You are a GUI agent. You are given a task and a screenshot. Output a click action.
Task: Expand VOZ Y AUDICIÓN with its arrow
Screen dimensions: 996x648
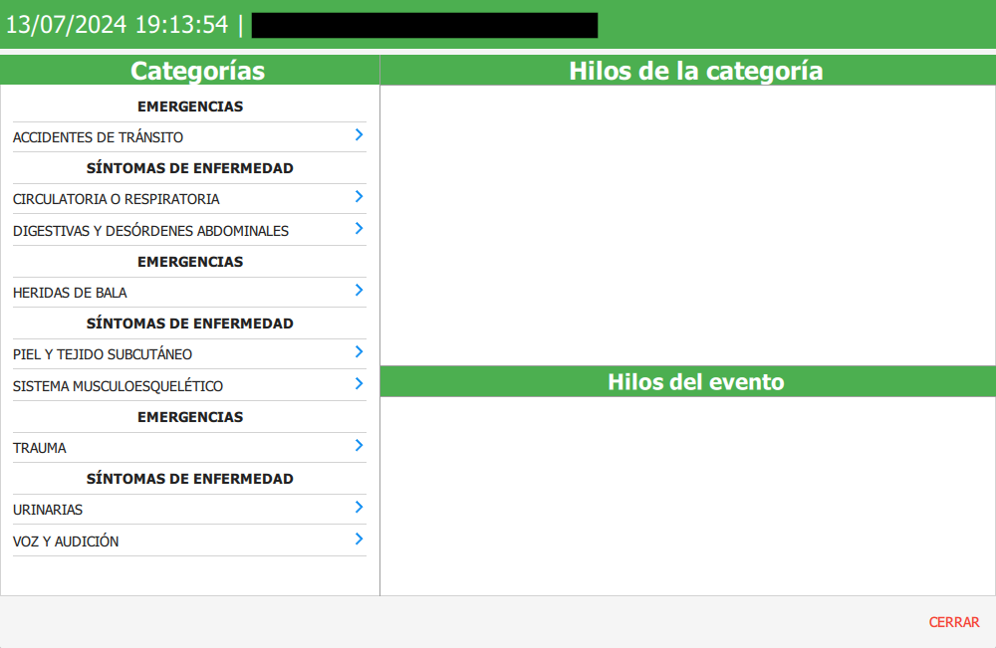(x=358, y=540)
